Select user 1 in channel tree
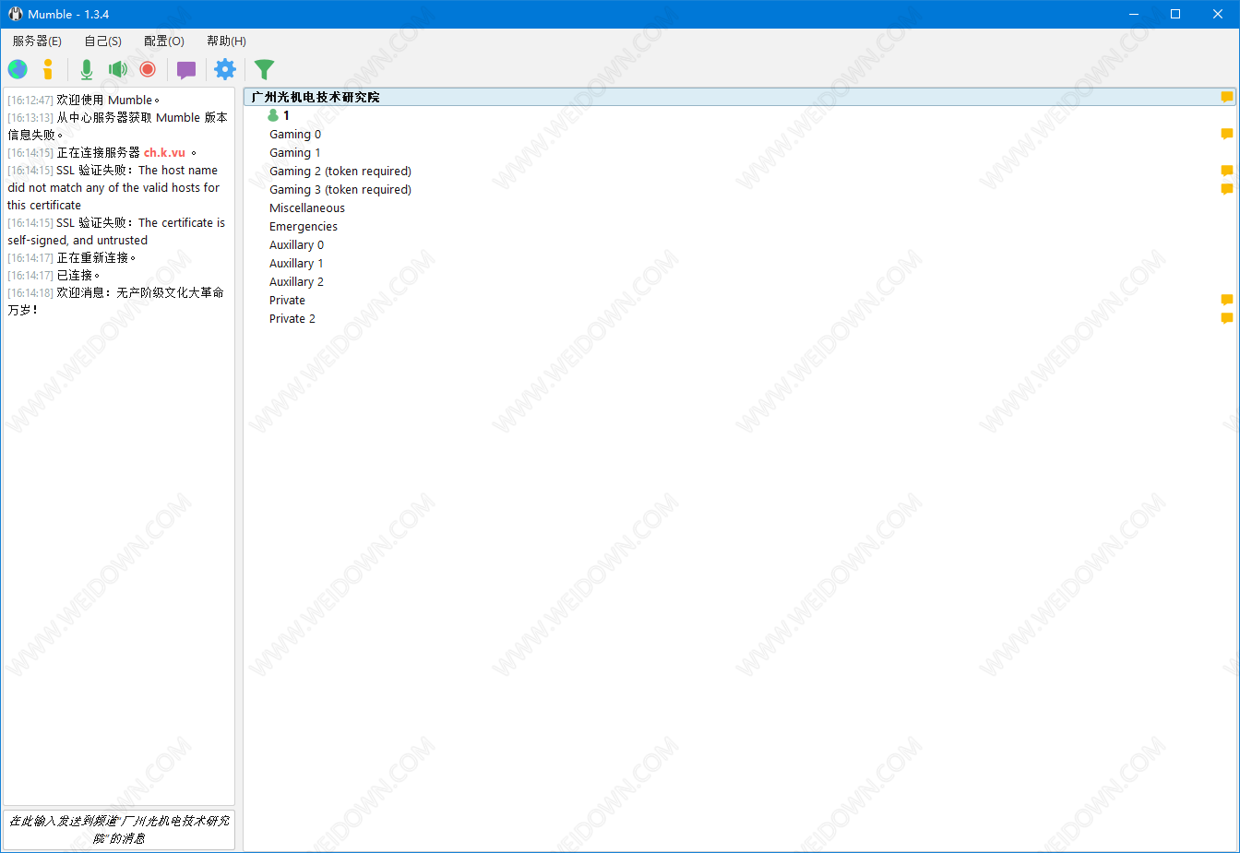 point(286,115)
